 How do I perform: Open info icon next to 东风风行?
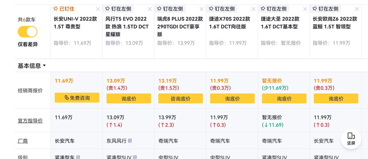click(x=130, y=141)
